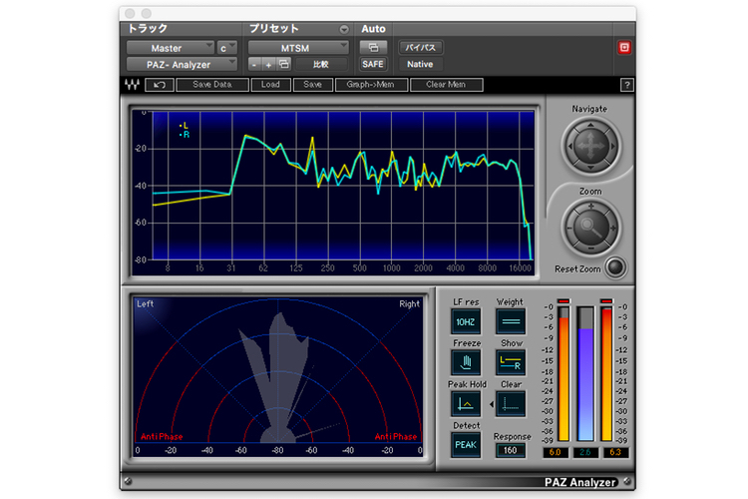This screenshot has width=748, height=499.
Task: Click the left meter peak value 6.0
Action: tap(556, 452)
